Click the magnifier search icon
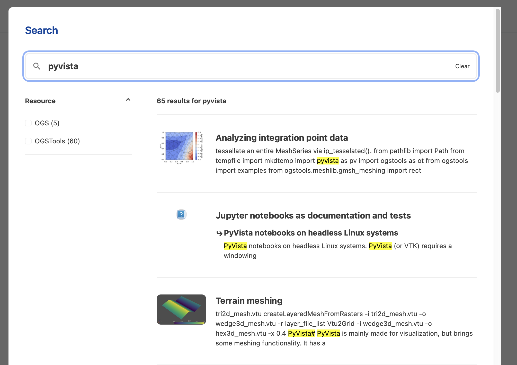Screen dimensions: 517x365 click(x=37, y=66)
